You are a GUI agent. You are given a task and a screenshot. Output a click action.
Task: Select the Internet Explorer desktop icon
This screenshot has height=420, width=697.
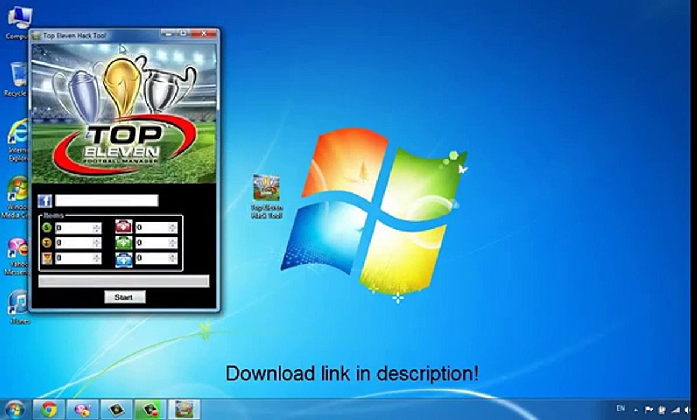[x=17, y=139]
